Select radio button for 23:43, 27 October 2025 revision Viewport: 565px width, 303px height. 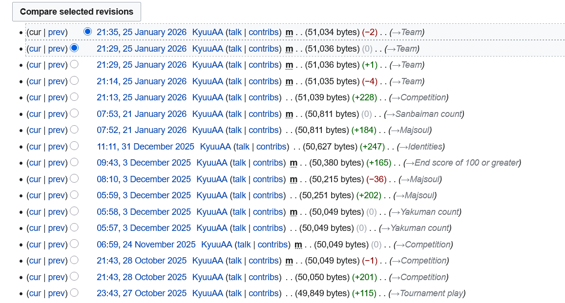[74, 293]
